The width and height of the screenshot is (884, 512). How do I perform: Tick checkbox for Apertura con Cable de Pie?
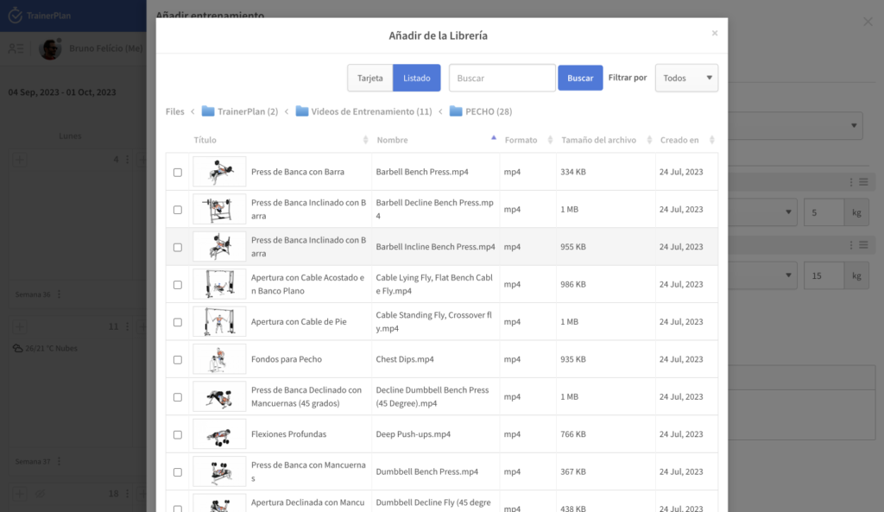pos(178,322)
